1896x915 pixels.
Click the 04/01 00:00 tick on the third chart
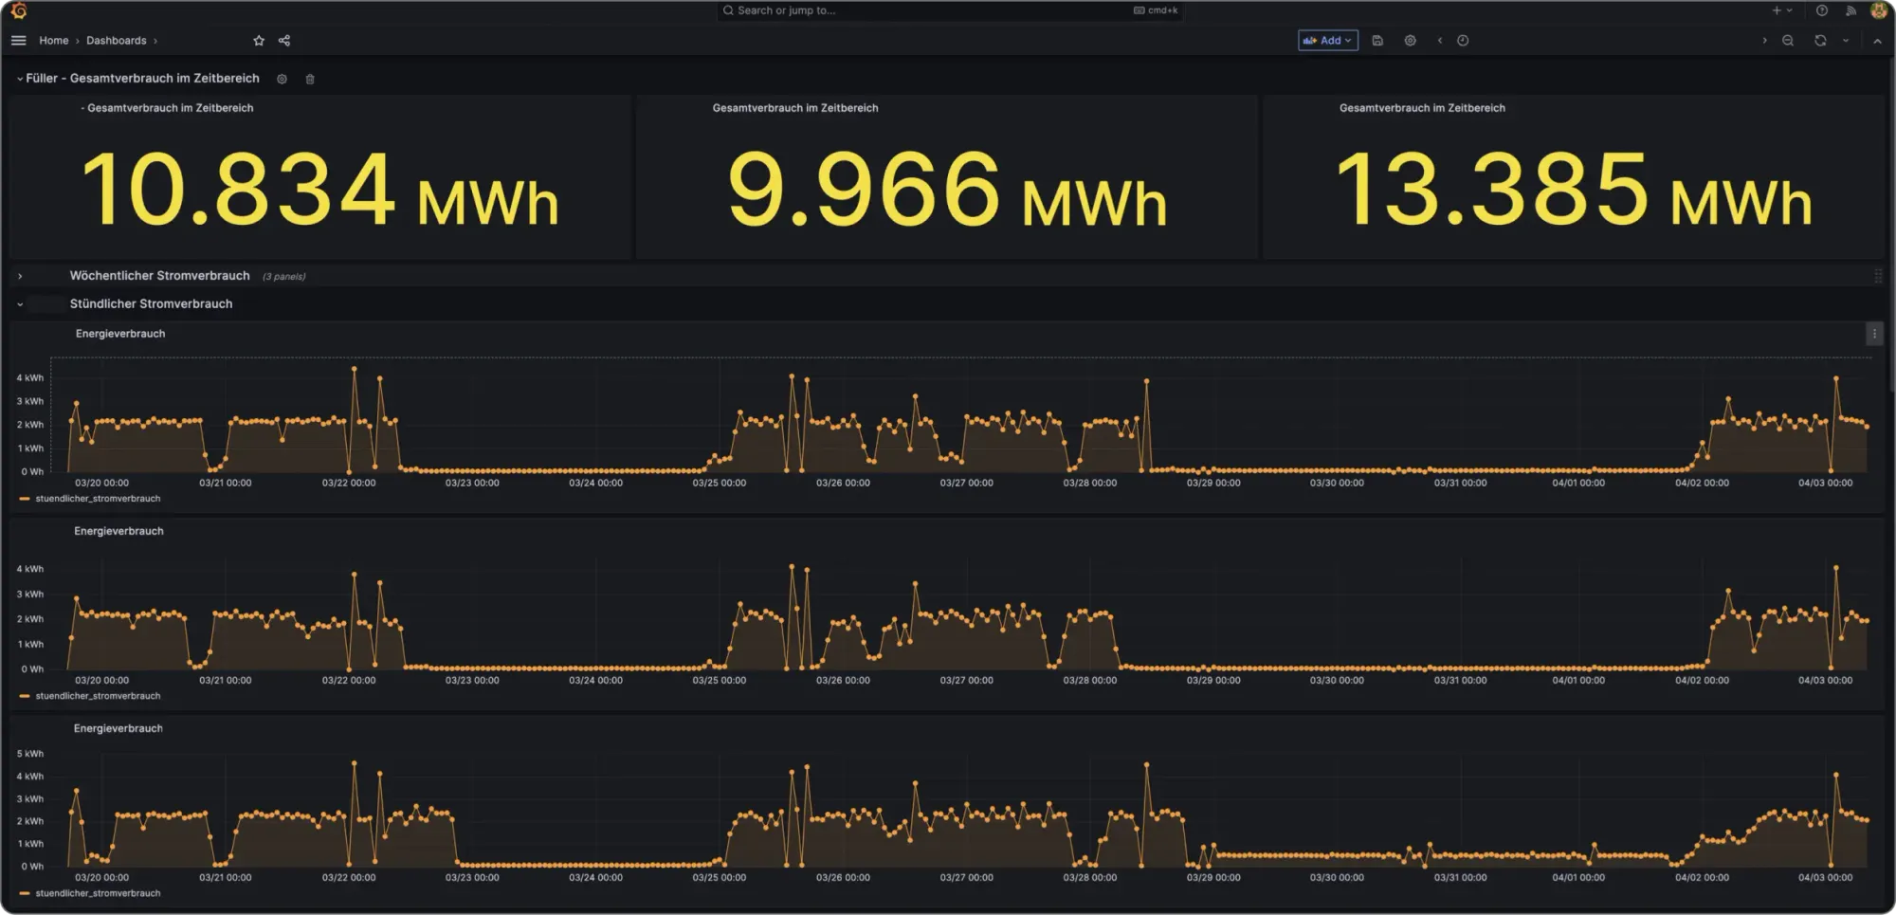1578,878
